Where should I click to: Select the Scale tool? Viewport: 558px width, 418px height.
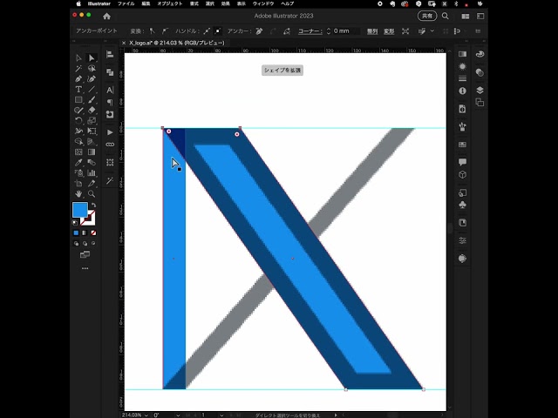[92, 120]
